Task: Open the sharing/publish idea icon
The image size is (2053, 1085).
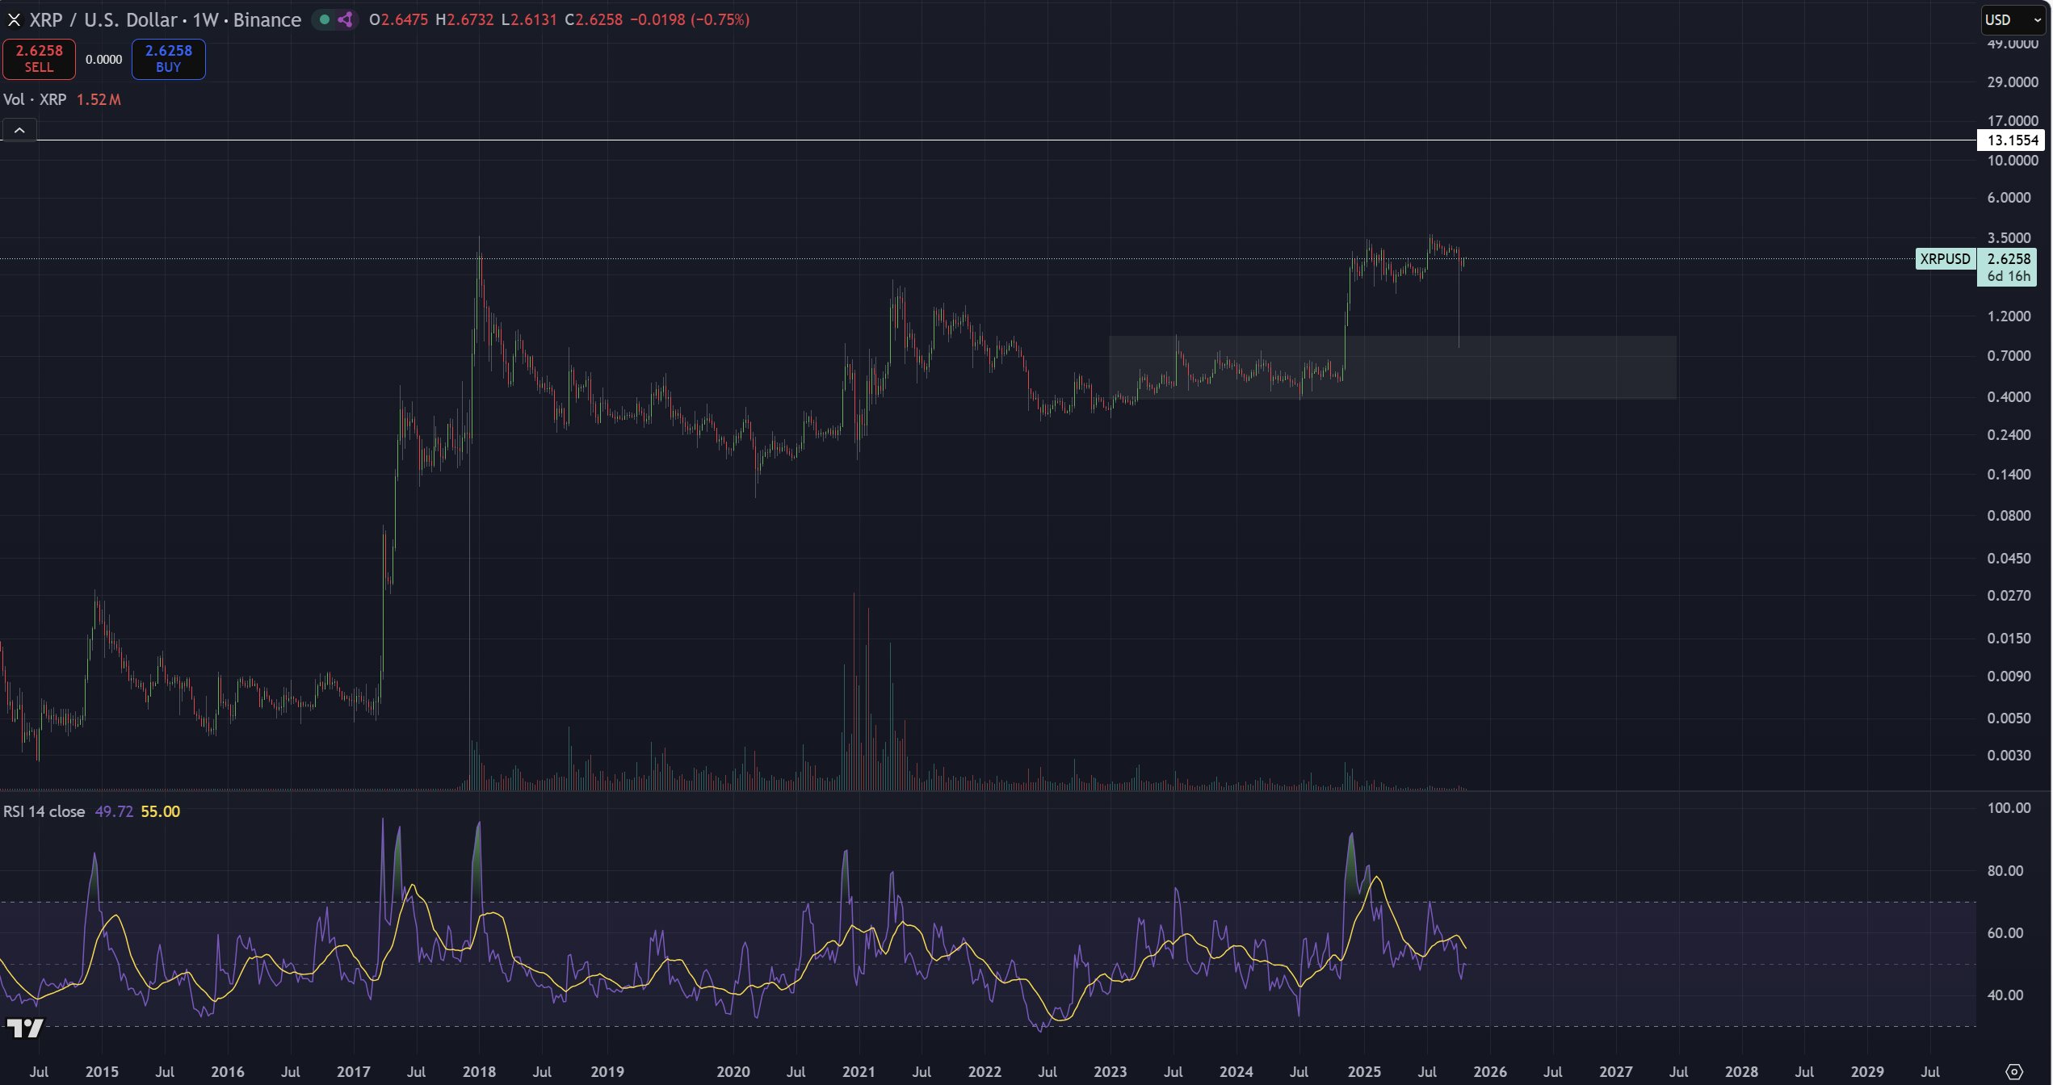Action: 346,19
